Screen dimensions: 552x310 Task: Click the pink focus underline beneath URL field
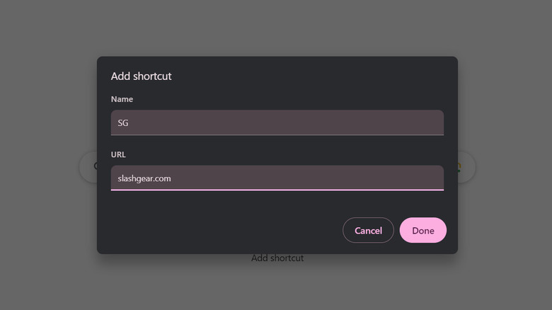point(277,190)
